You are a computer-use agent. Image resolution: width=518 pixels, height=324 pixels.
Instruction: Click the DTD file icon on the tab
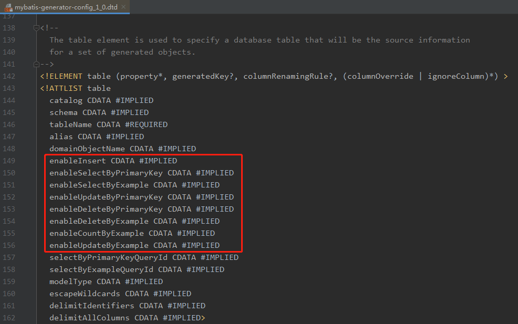pos(8,7)
